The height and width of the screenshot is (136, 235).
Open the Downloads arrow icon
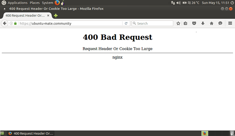(203, 23)
